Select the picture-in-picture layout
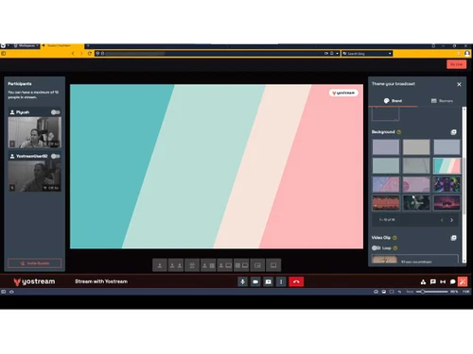 point(257,265)
